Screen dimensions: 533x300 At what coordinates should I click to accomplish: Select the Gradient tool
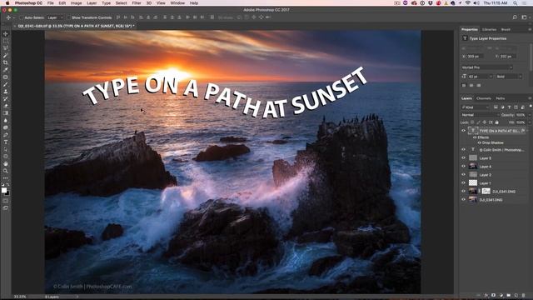click(6, 113)
